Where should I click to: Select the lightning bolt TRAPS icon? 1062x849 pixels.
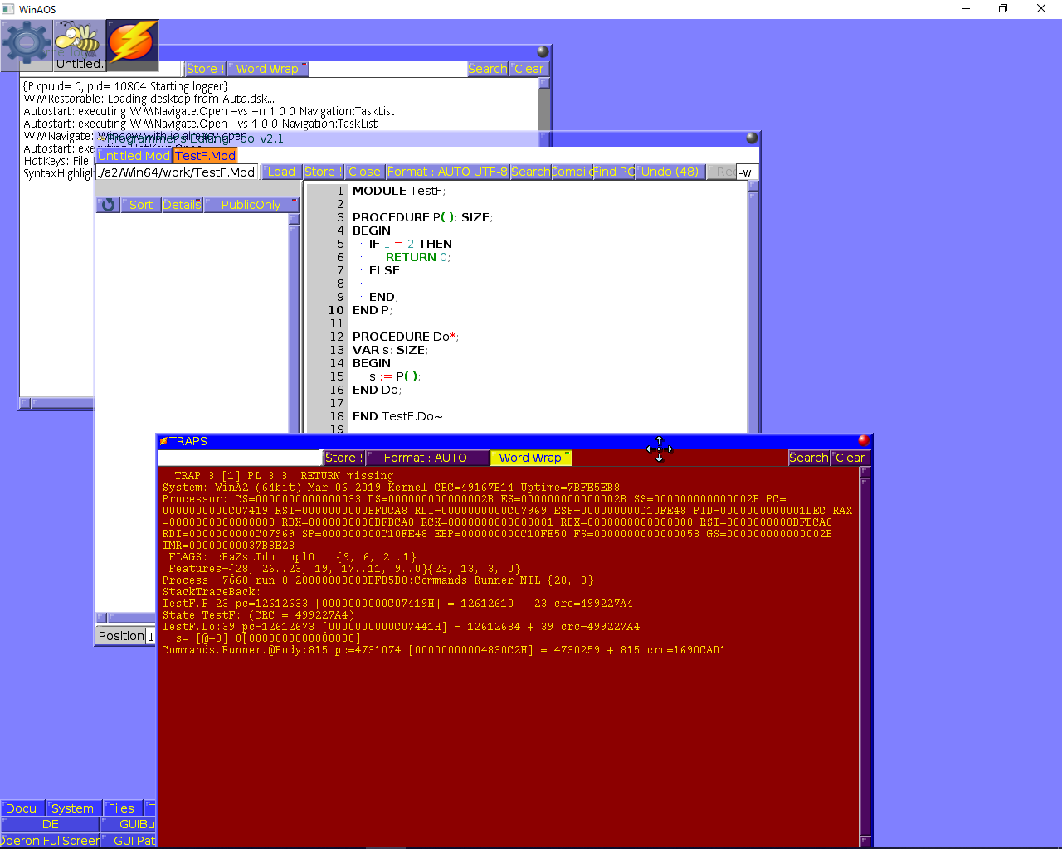[x=132, y=43]
